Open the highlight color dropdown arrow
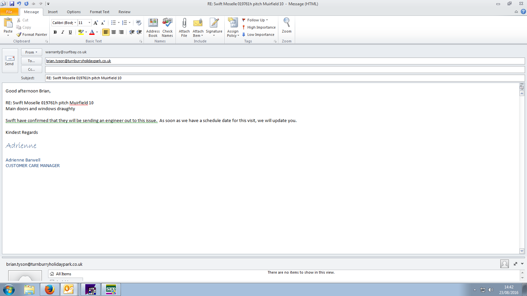Image resolution: width=527 pixels, height=296 pixels. click(86, 32)
